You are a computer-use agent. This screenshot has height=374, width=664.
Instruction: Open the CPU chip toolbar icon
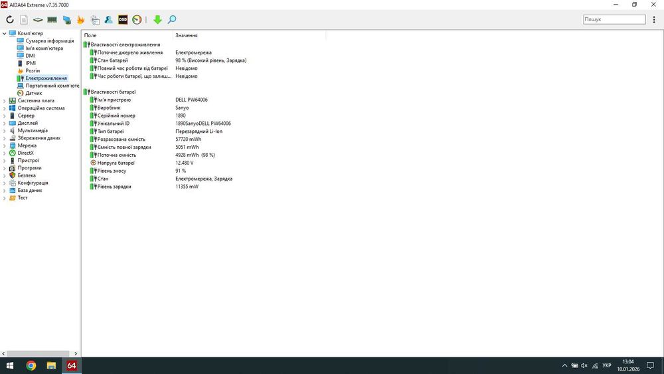click(x=38, y=19)
